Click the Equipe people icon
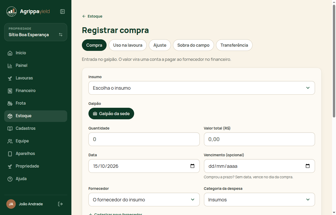This screenshot has height=215, width=336. point(10,141)
